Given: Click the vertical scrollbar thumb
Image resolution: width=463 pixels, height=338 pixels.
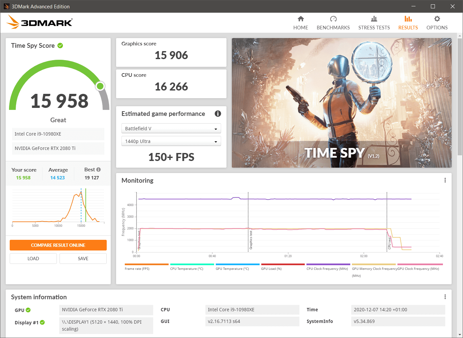Looking at the screenshot, I should (x=460, y=97).
